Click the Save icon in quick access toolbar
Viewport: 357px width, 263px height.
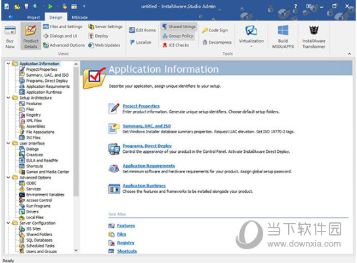[x=26, y=7]
